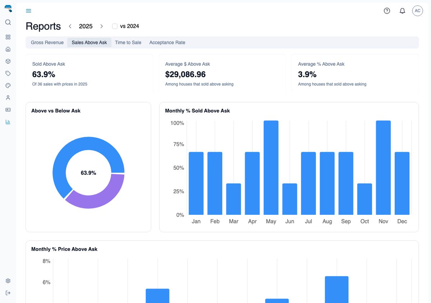Viewport: 431px width, 303px height.
Task: Open the bar chart reports icon
Action: coord(8,122)
